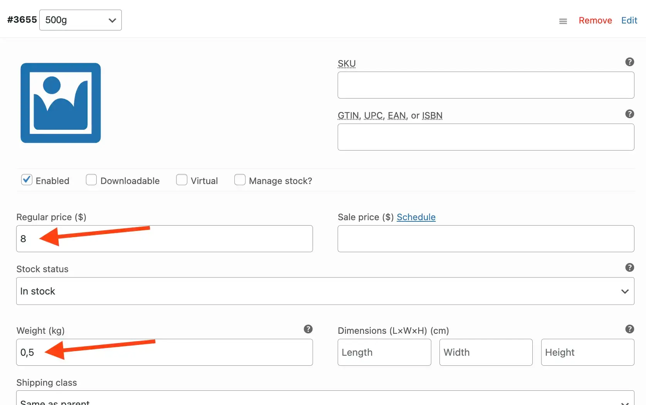This screenshot has width=646, height=405.
Task: Open the 500g variation attribute dropdown
Action: (x=80, y=20)
